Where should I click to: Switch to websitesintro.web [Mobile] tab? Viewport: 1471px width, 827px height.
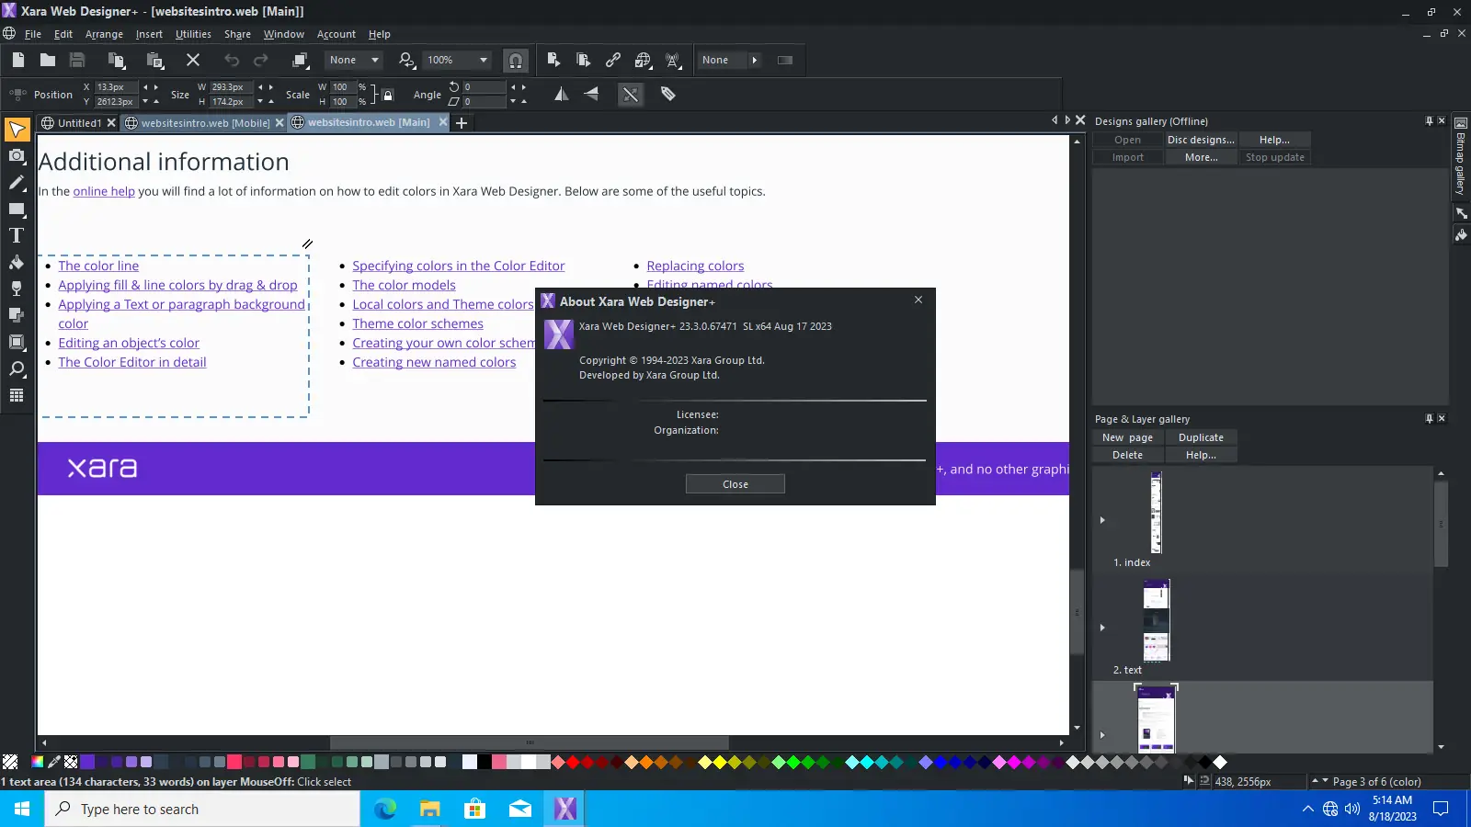[205, 123]
